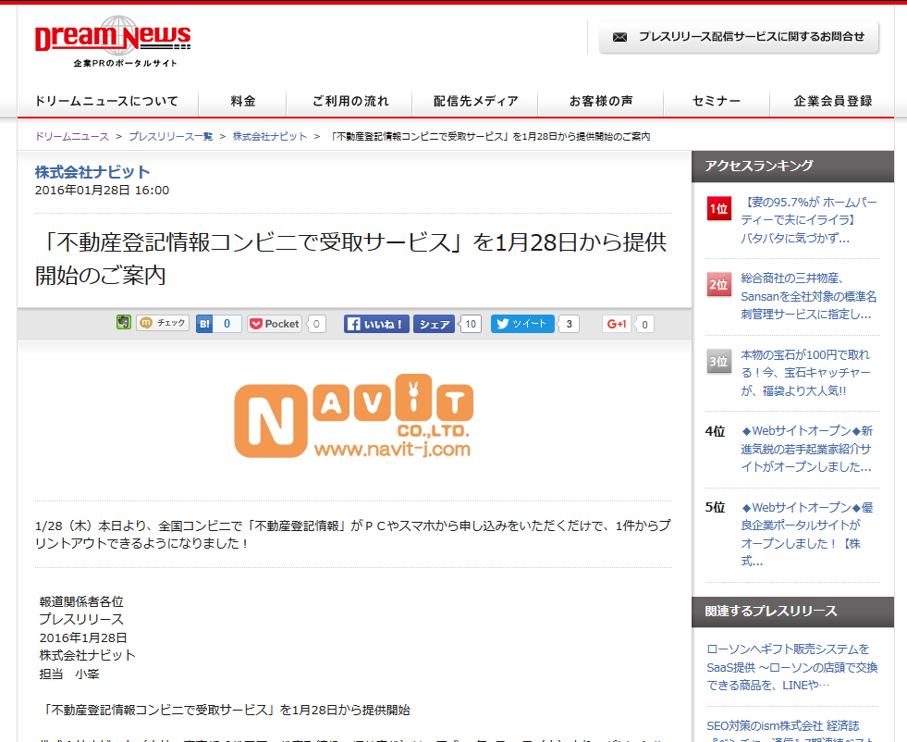Click the red 1位 rank badge
The width and height of the screenshot is (907, 742).
click(x=719, y=209)
